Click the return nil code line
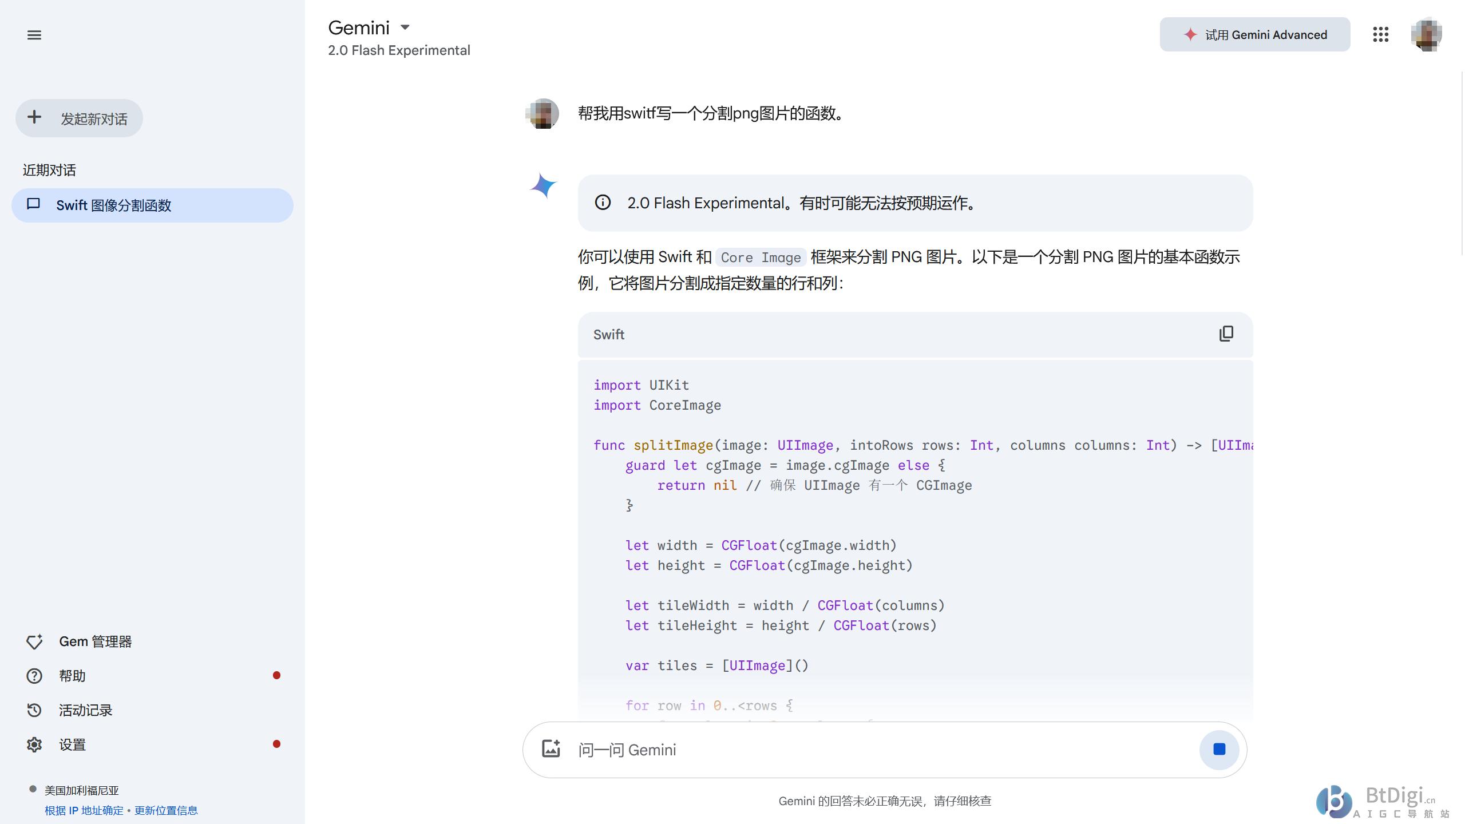 pyautogui.click(x=814, y=485)
